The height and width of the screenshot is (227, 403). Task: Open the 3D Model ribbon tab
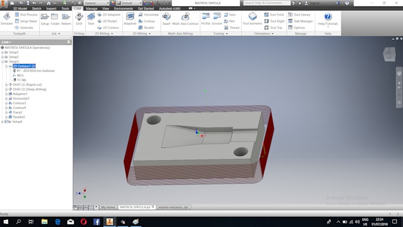point(20,8)
